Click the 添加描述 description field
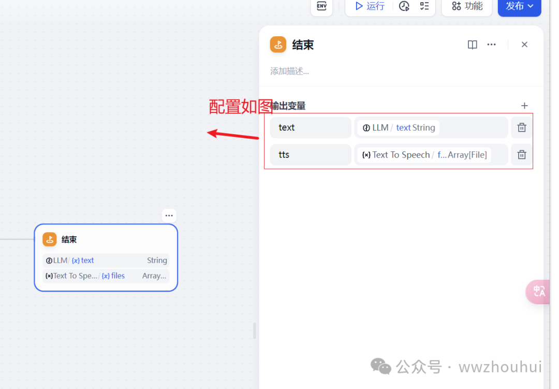Screen dimensions: 559x389 click(x=362, y=71)
